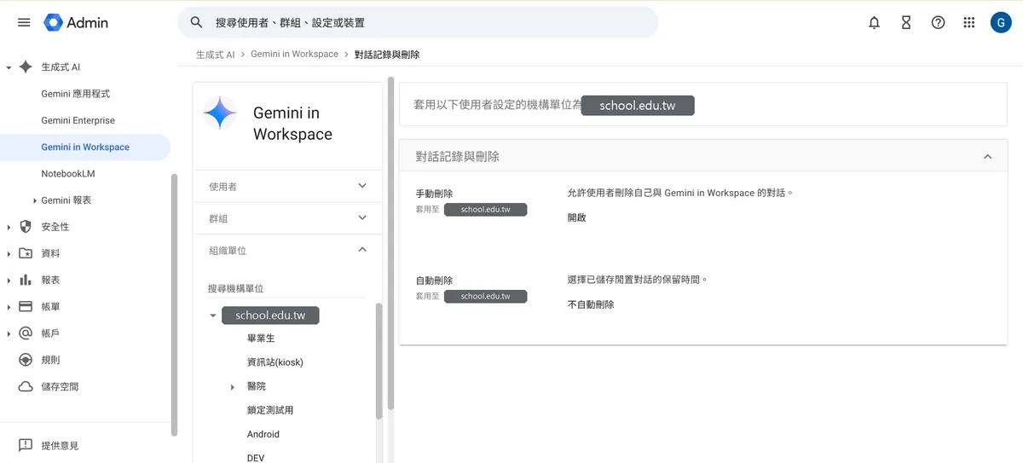Collapse the school.edu.tw org tree
1023x463 pixels.
coord(212,315)
